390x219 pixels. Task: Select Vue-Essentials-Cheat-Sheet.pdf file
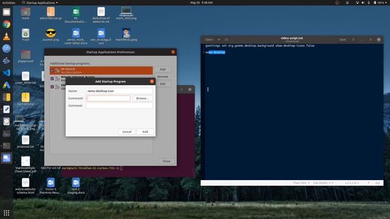click(26, 165)
